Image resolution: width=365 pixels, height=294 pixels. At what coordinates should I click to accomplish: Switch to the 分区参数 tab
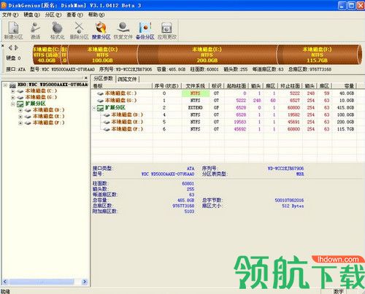pos(104,79)
